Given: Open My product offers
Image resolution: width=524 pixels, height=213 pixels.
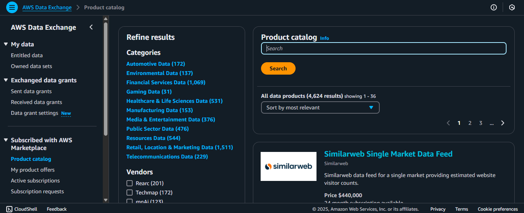Looking at the screenshot, I should pyautogui.click(x=33, y=170).
